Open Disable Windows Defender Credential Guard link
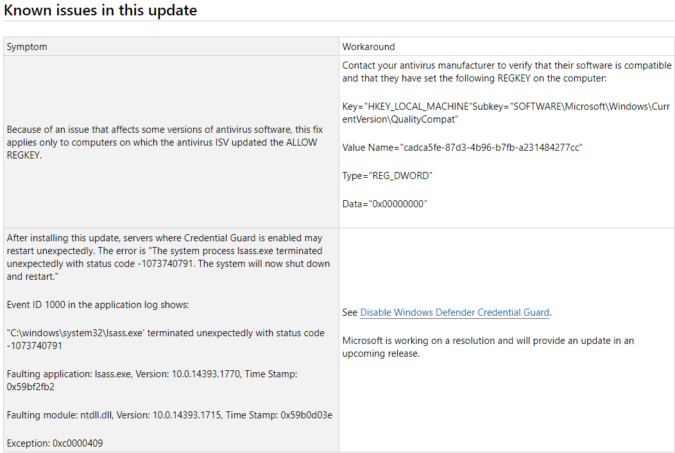675x453 pixels. pos(454,312)
